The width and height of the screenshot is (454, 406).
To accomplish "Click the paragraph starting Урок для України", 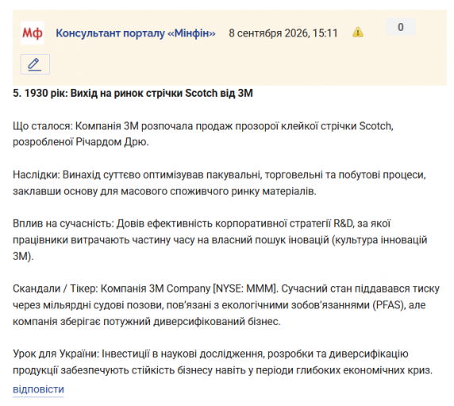I will [222, 362].
